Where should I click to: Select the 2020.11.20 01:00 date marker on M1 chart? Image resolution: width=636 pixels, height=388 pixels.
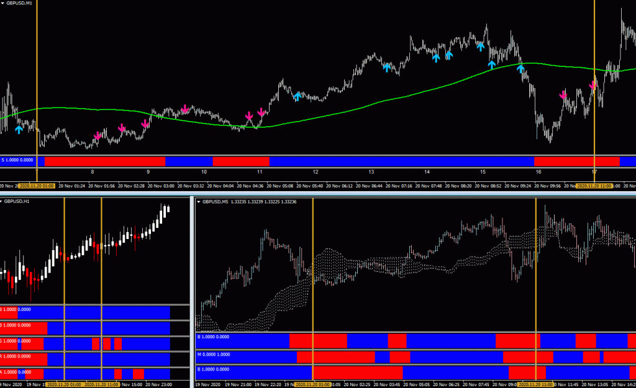[37, 186]
